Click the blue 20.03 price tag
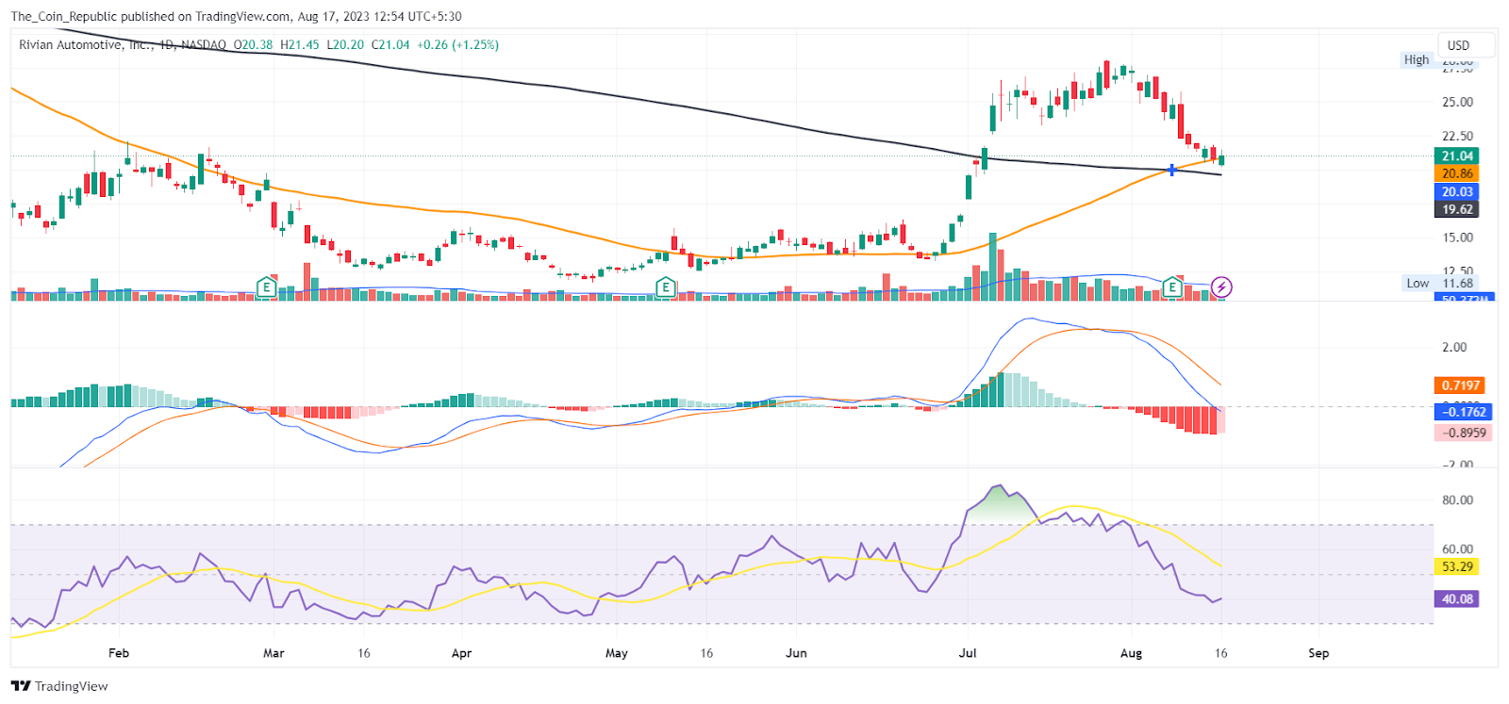The width and height of the screenshot is (1509, 704). pyautogui.click(x=1457, y=191)
